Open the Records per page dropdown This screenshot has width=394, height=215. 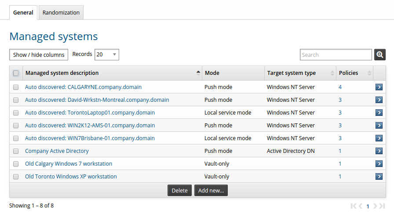pos(107,55)
